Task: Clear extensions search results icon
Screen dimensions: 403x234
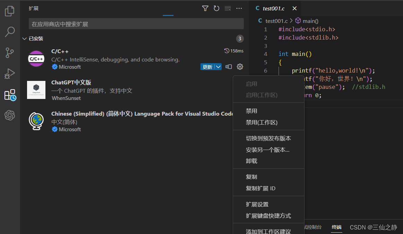Action: [x=228, y=8]
